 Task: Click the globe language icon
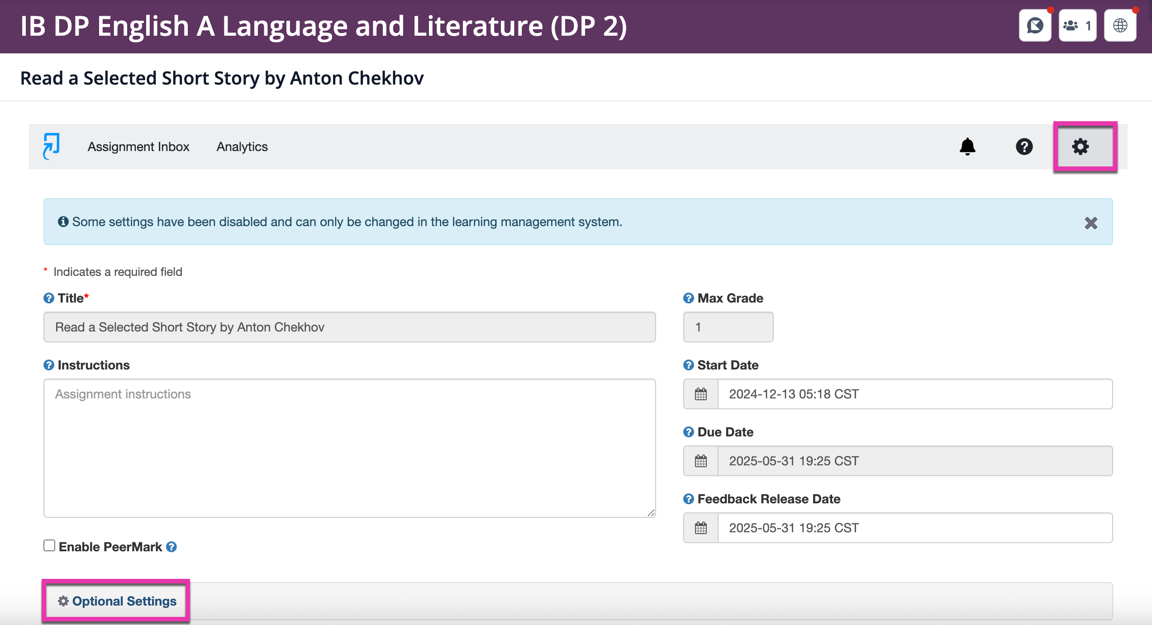1120,26
